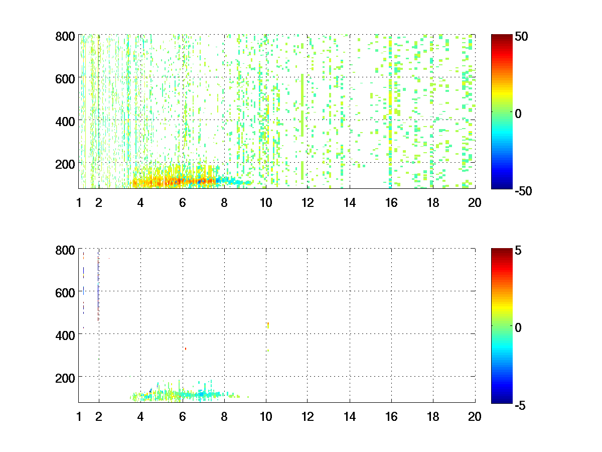This screenshot has height=452, width=602.
Task: Click y-axis tick '600' on bottom plot
Action: click(66, 292)
